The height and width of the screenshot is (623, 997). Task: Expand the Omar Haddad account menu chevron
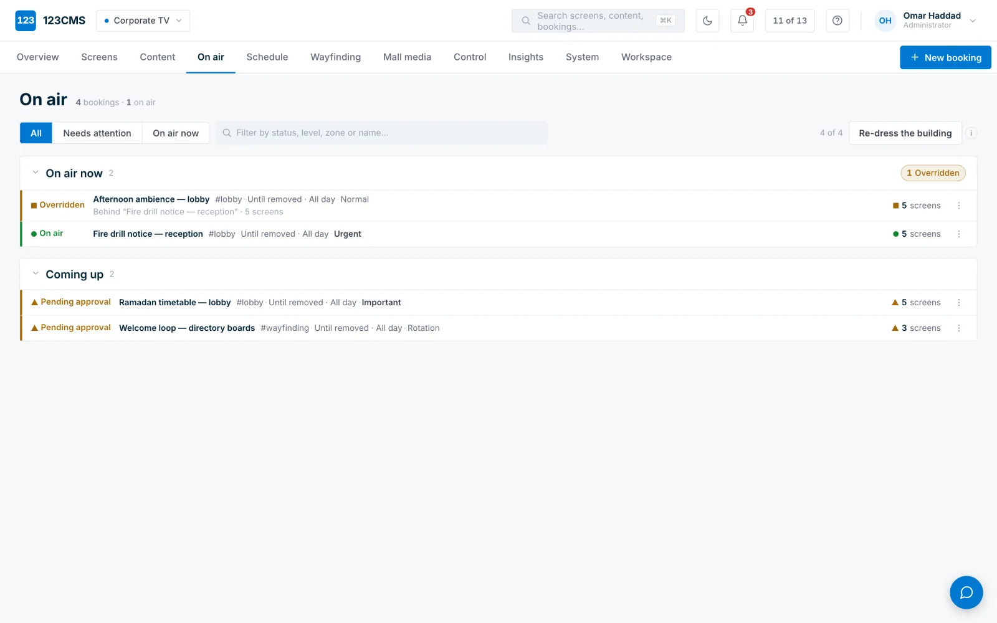pyautogui.click(x=972, y=21)
